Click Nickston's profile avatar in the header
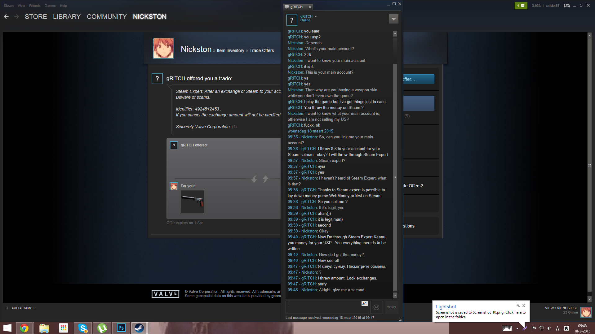The height and width of the screenshot is (334, 595). (x=163, y=48)
